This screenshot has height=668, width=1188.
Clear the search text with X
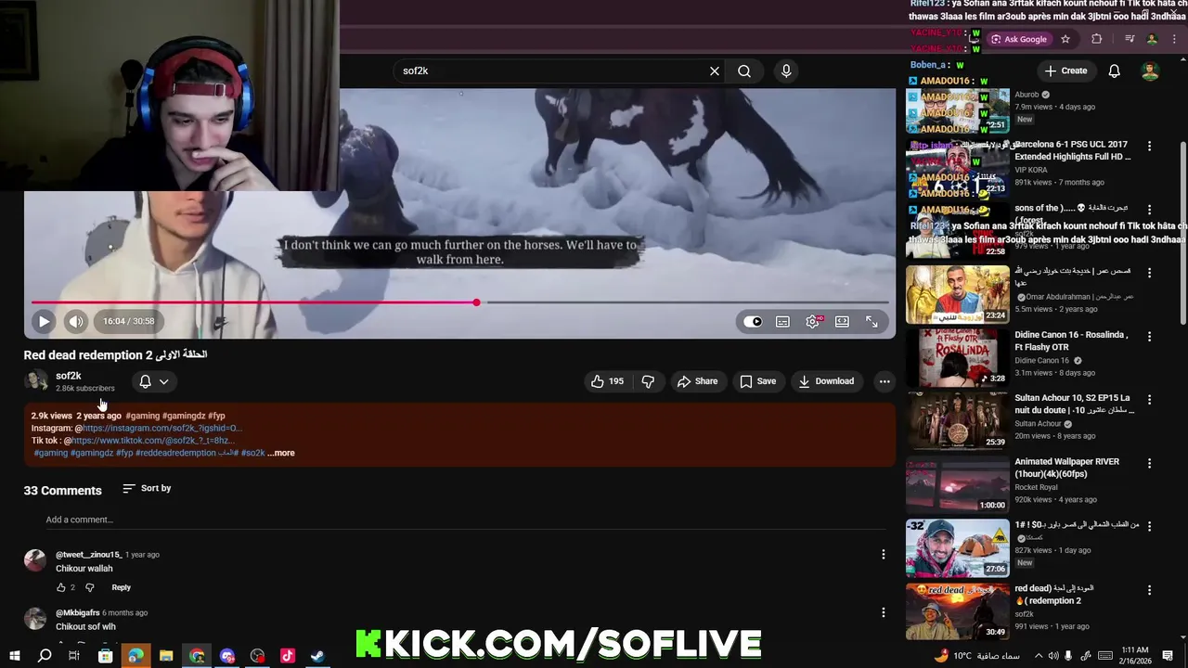(715, 71)
